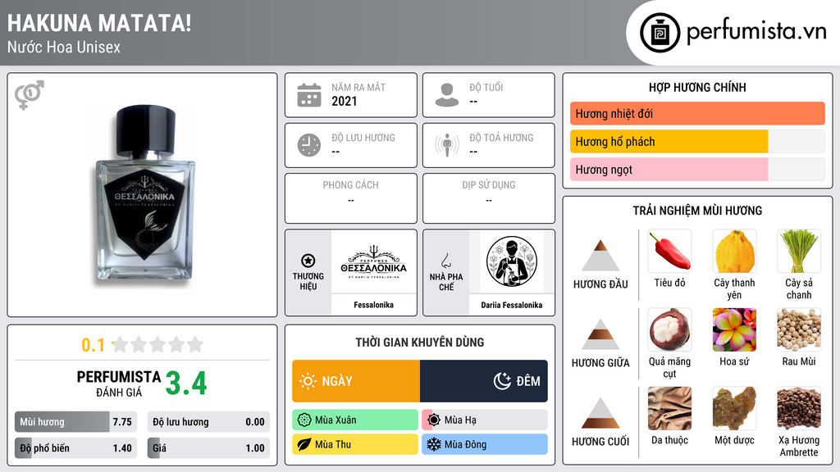Click the Rau Mùi coriander seeds image

pyautogui.click(x=799, y=329)
